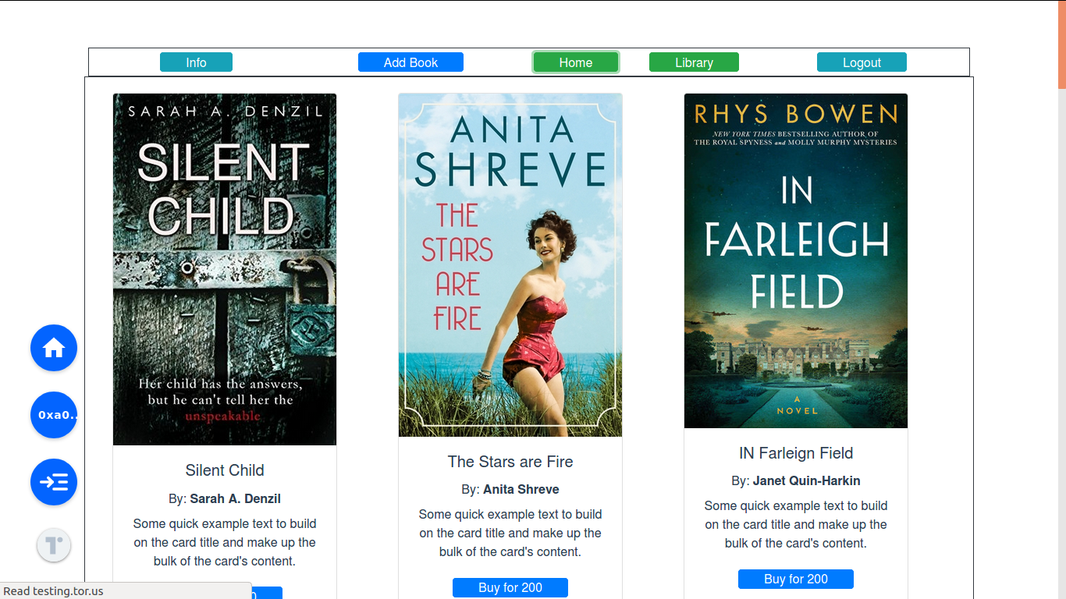Open the 0xa0.. wallet address button
Image resolution: width=1066 pixels, height=599 pixels.
(54, 415)
